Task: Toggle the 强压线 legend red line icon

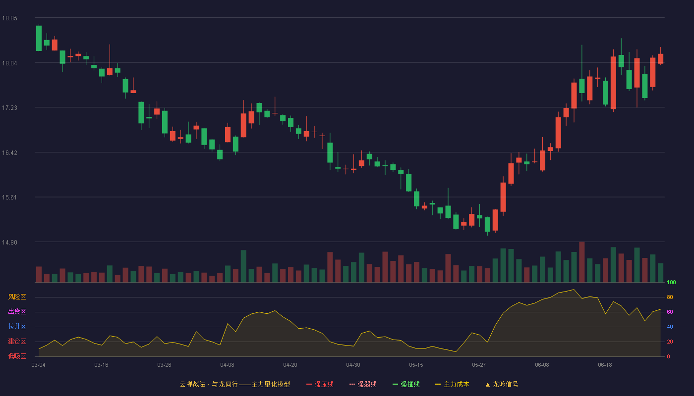Action: pos(309,384)
